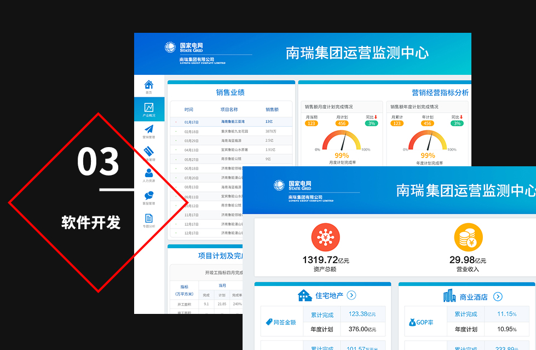
Task: Click the buildings icon beside 商业酒店
Action: (x=449, y=296)
